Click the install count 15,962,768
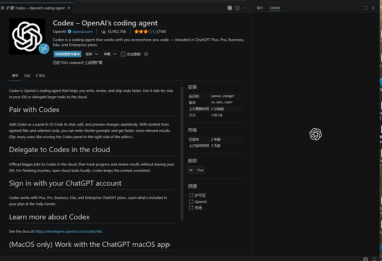The width and height of the screenshot is (382, 261). (x=117, y=32)
